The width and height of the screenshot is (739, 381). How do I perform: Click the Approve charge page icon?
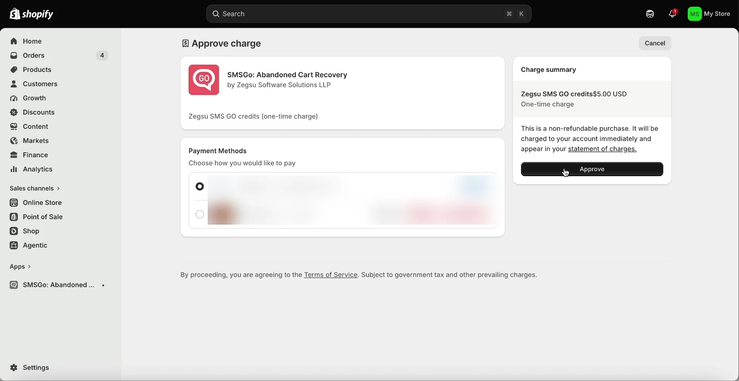click(185, 44)
